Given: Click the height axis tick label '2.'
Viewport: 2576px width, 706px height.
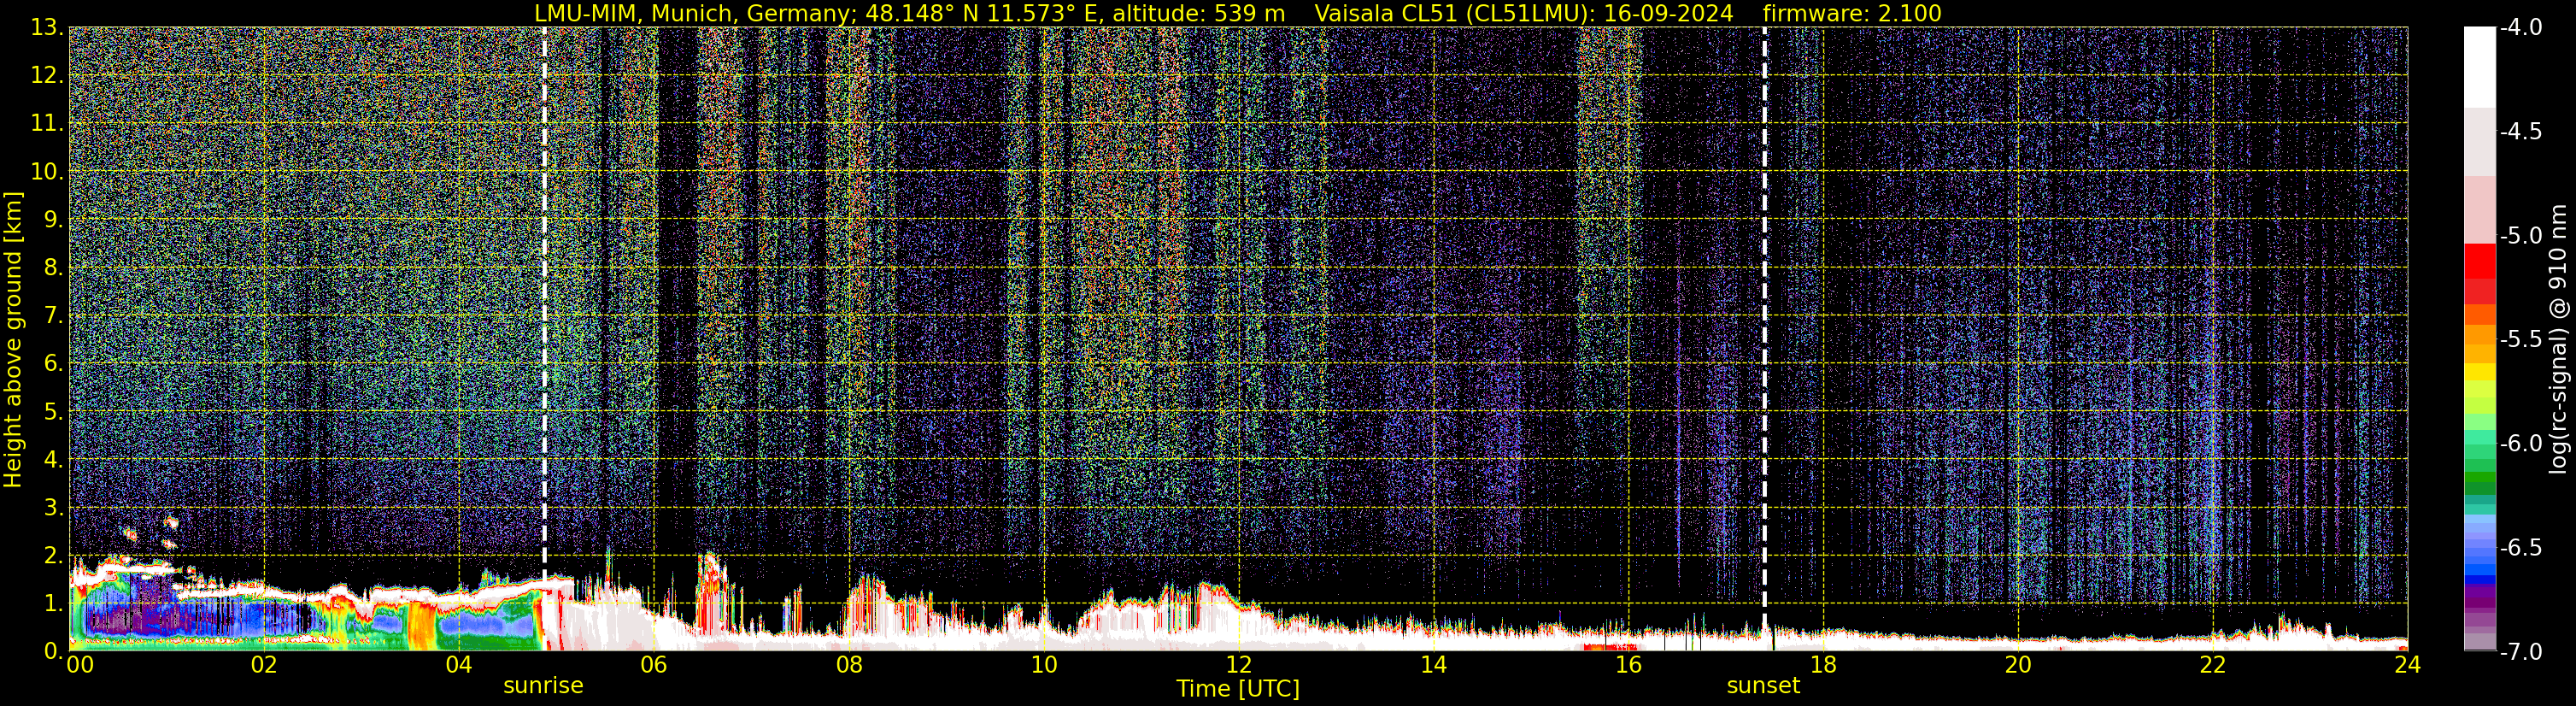Looking at the screenshot, I should [x=53, y=556].
